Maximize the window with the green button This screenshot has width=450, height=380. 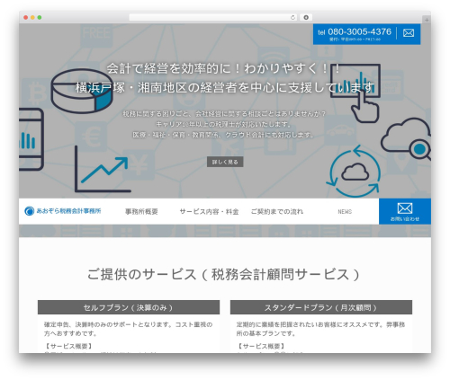click(x=40, y=18)
